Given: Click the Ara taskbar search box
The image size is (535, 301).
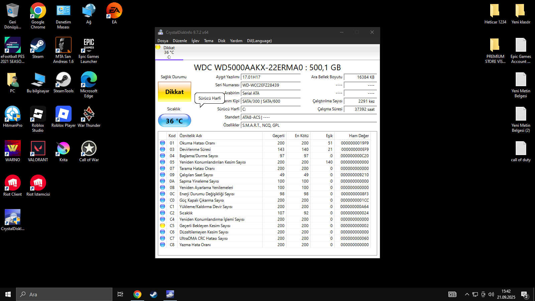Looking at the screenshot, I should click(64, 294).
